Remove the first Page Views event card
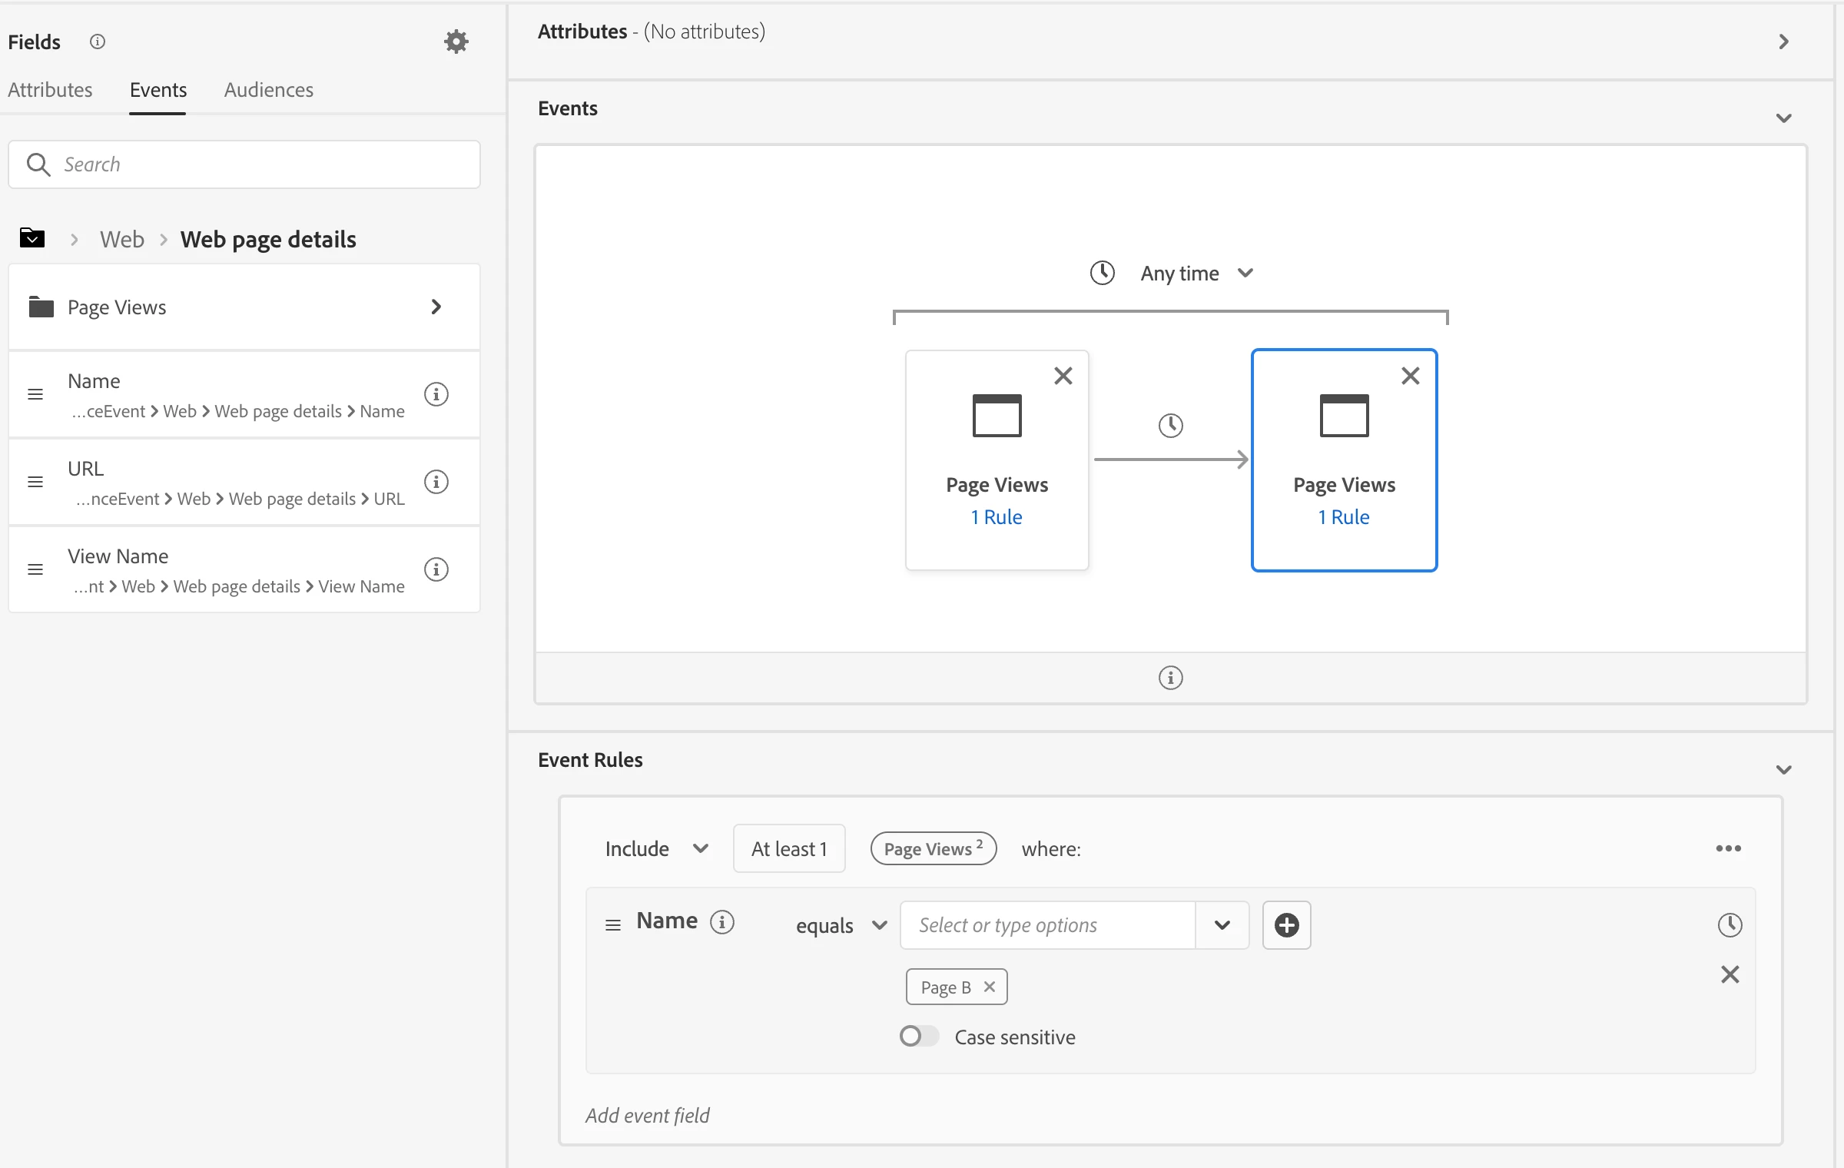 [x=1063, y=376]
